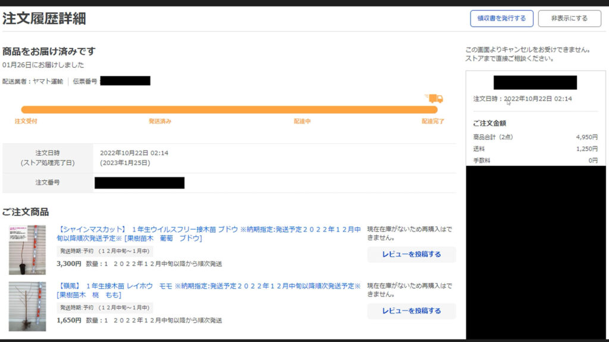This screenshot has width=609, height=342.
Task: Click the 発送時期 tag under the peach item
Action: 105,308
